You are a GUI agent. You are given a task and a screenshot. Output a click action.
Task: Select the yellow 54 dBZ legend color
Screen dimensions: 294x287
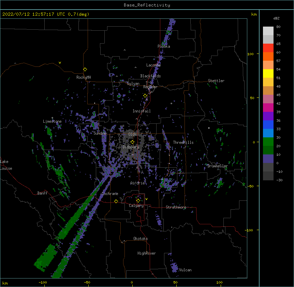pos(268,73)
